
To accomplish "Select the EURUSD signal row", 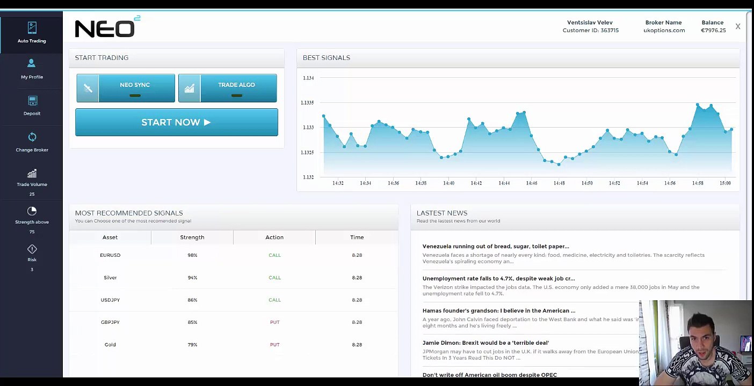I will point(234,255).
